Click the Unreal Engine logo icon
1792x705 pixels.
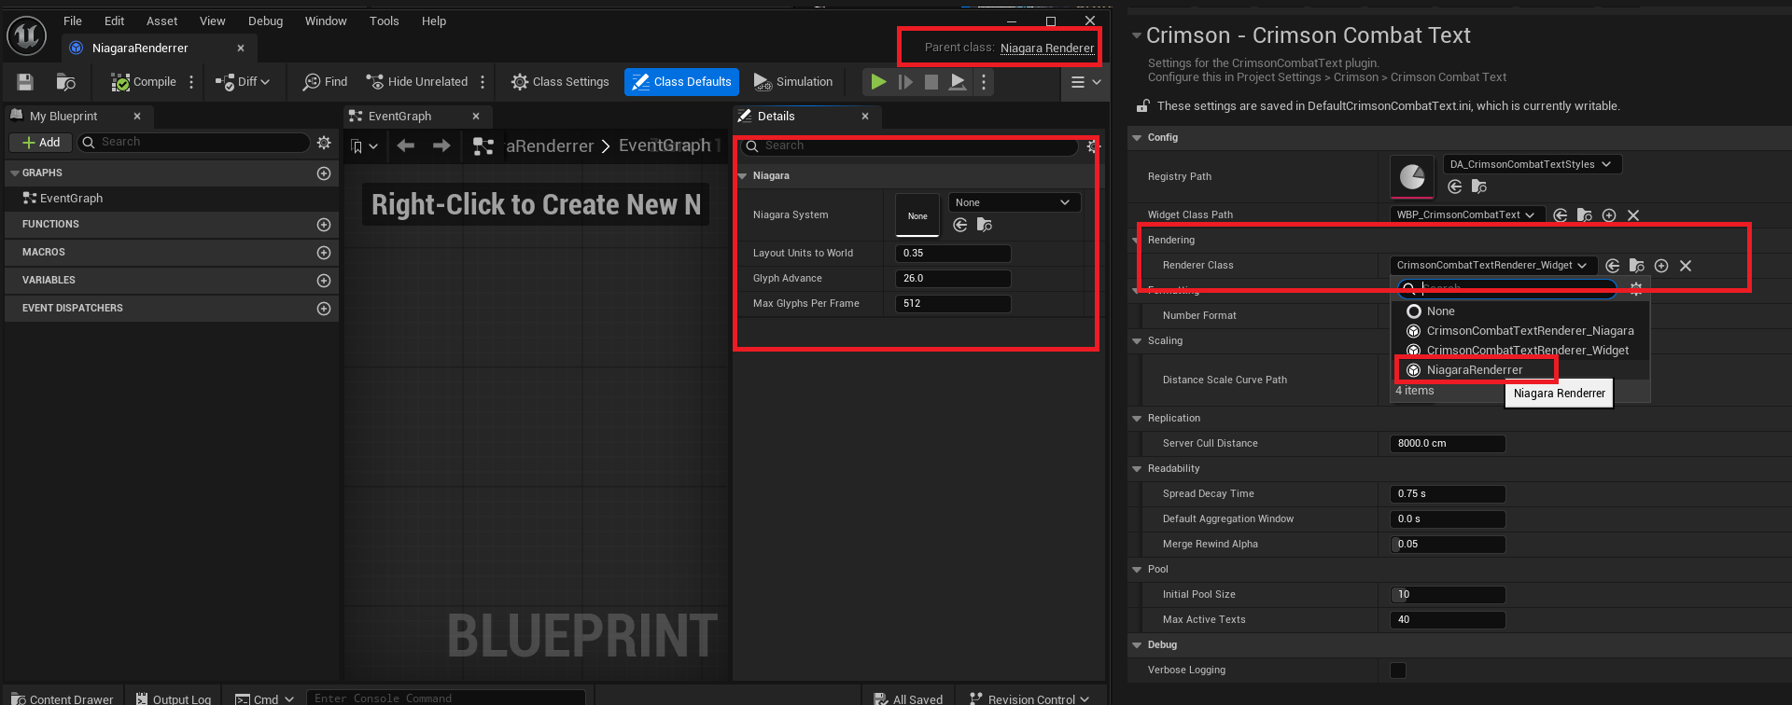[x=26, y=35]
